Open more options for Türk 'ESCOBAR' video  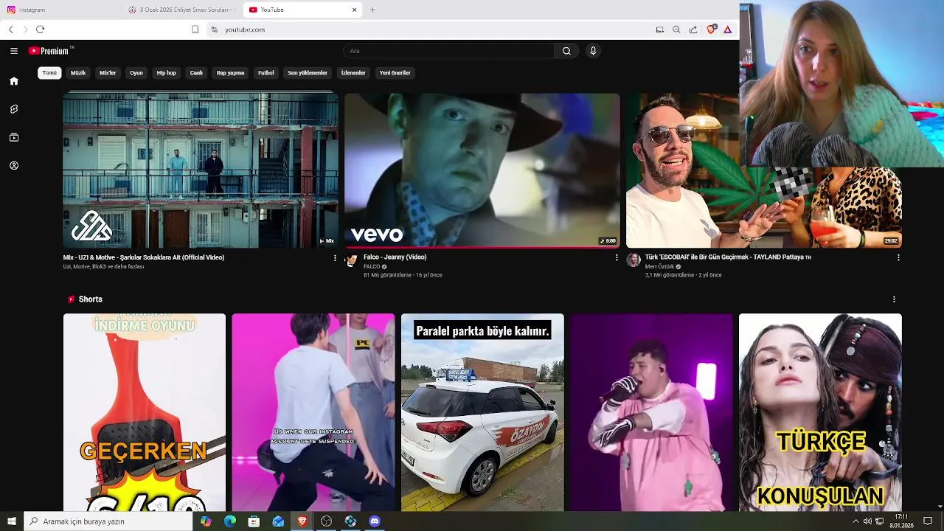pos(898,258)
